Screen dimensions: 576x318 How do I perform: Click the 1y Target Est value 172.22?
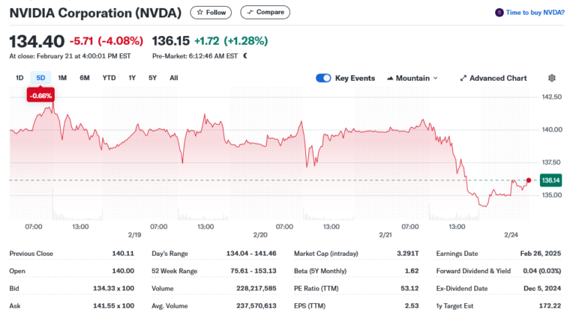pyautogui.click(x=550, y=305)
